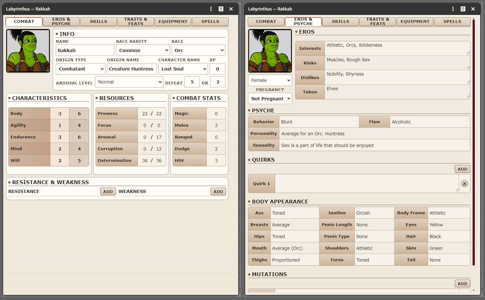Screen dimensions: 485x300
Task: Expand the Race Rarity dropdown showing Common
Action: 143,50
